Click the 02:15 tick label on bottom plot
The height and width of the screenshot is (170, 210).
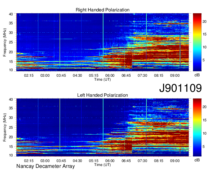click(x=29, y=161)
